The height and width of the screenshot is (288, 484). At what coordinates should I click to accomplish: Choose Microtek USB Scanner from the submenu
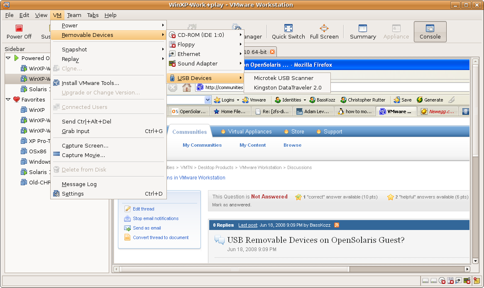[284, 78]
